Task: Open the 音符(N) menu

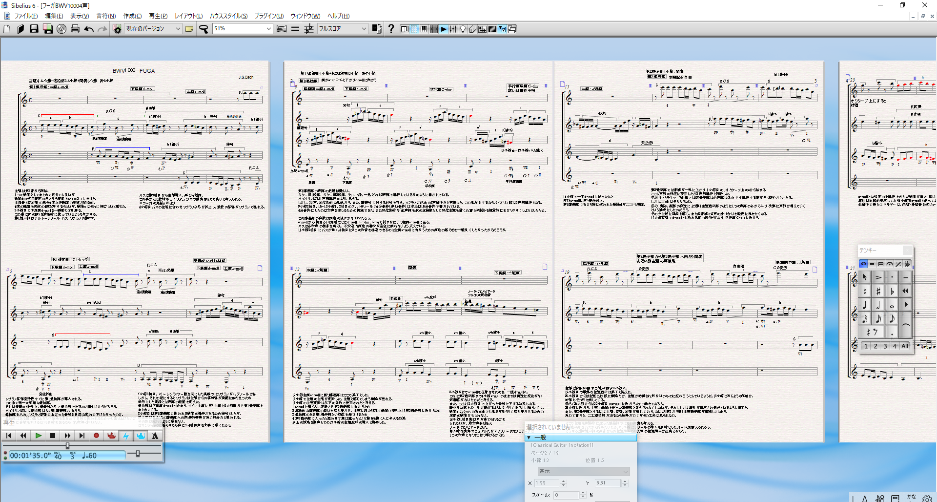Action: pyautogui.click(x=106, y=16)
